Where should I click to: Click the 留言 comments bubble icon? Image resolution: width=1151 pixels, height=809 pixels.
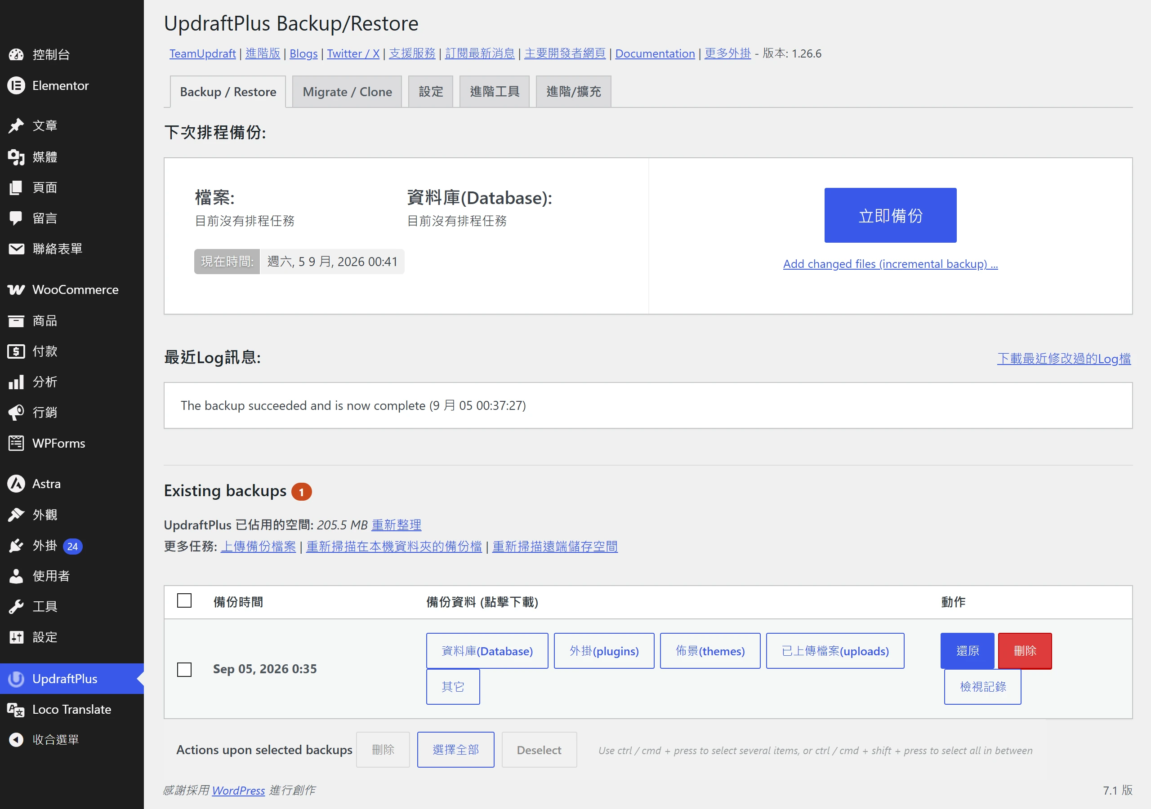(16, 218)
